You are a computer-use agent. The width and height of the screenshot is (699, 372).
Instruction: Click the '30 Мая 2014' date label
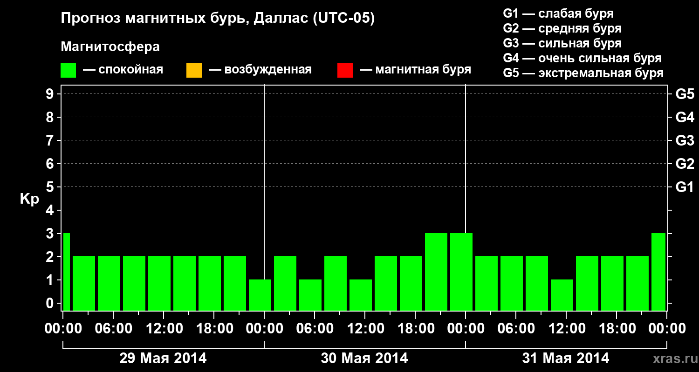364,359
